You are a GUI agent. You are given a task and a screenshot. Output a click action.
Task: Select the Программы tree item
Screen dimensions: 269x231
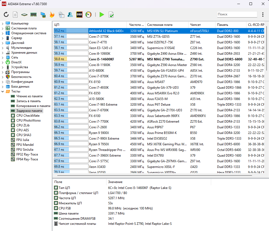(x=20, y=72)
